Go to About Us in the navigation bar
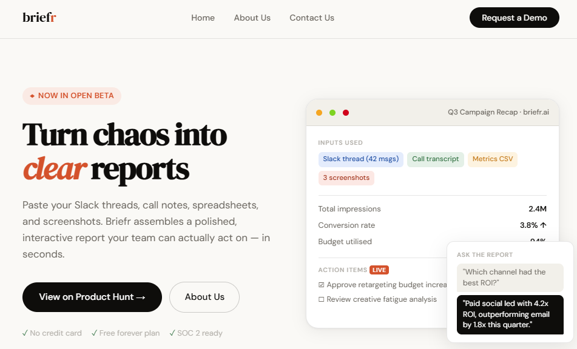Screen dimensions: 577x349 pos(252,18)
